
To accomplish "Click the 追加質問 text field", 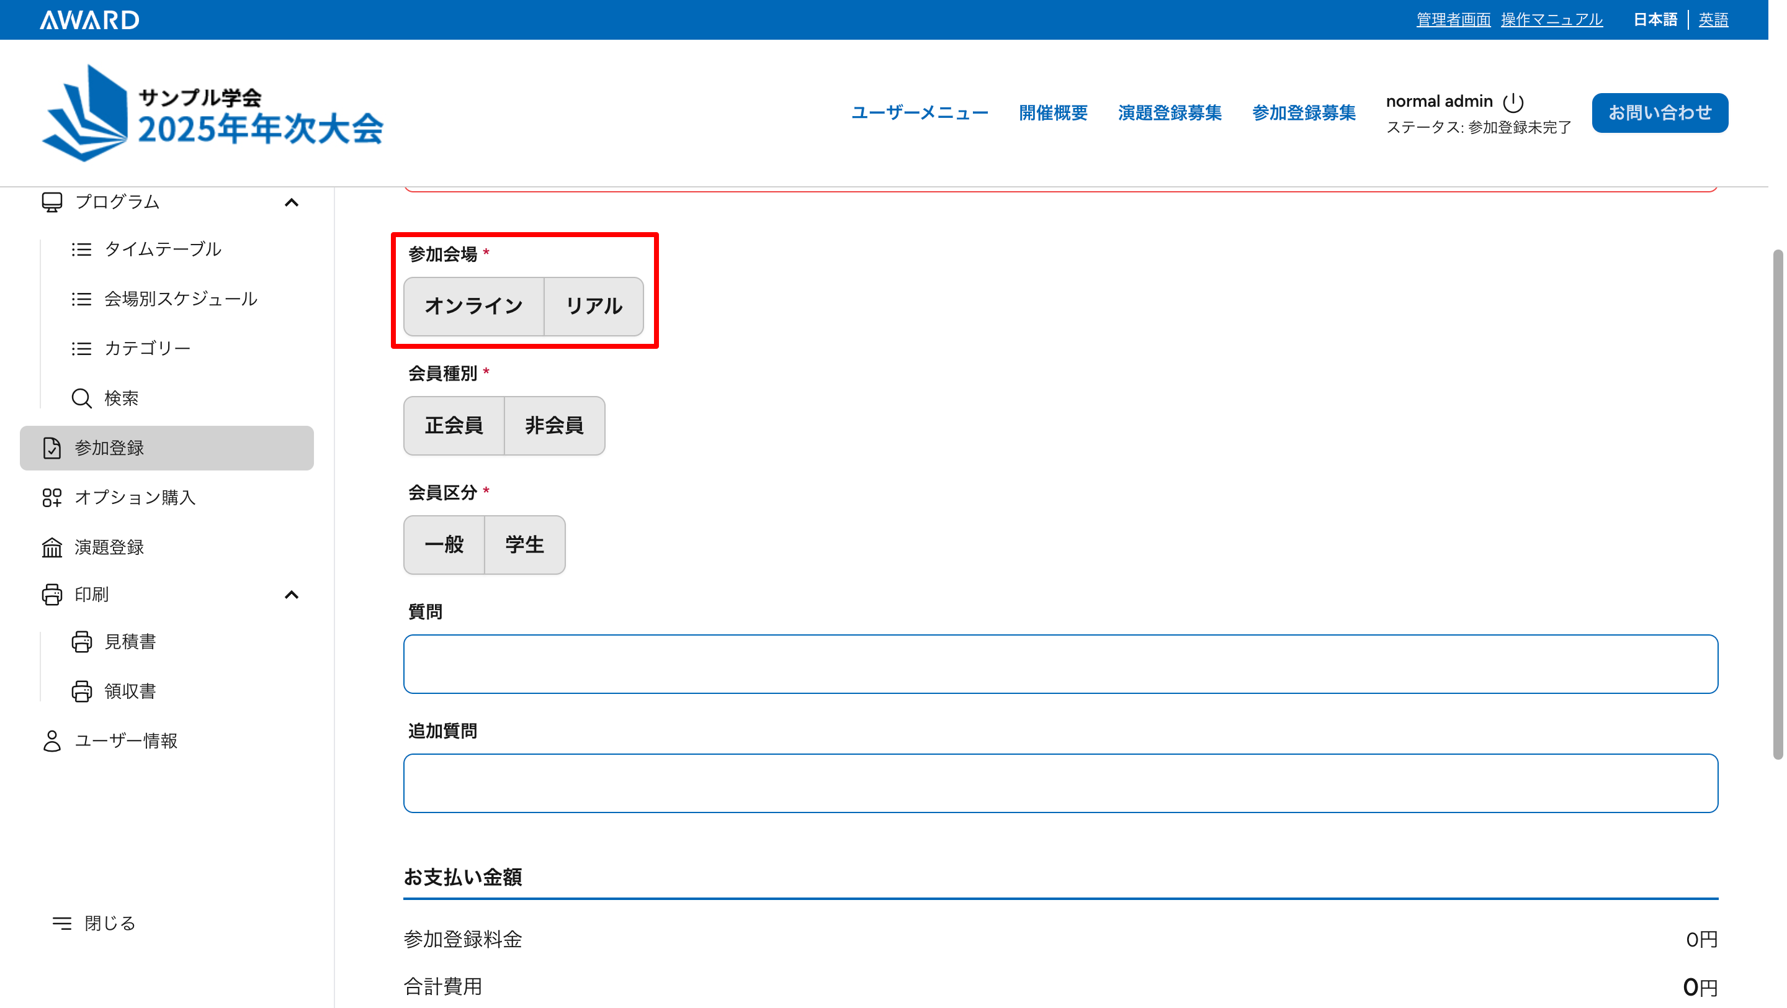I will coord(1060,783).
